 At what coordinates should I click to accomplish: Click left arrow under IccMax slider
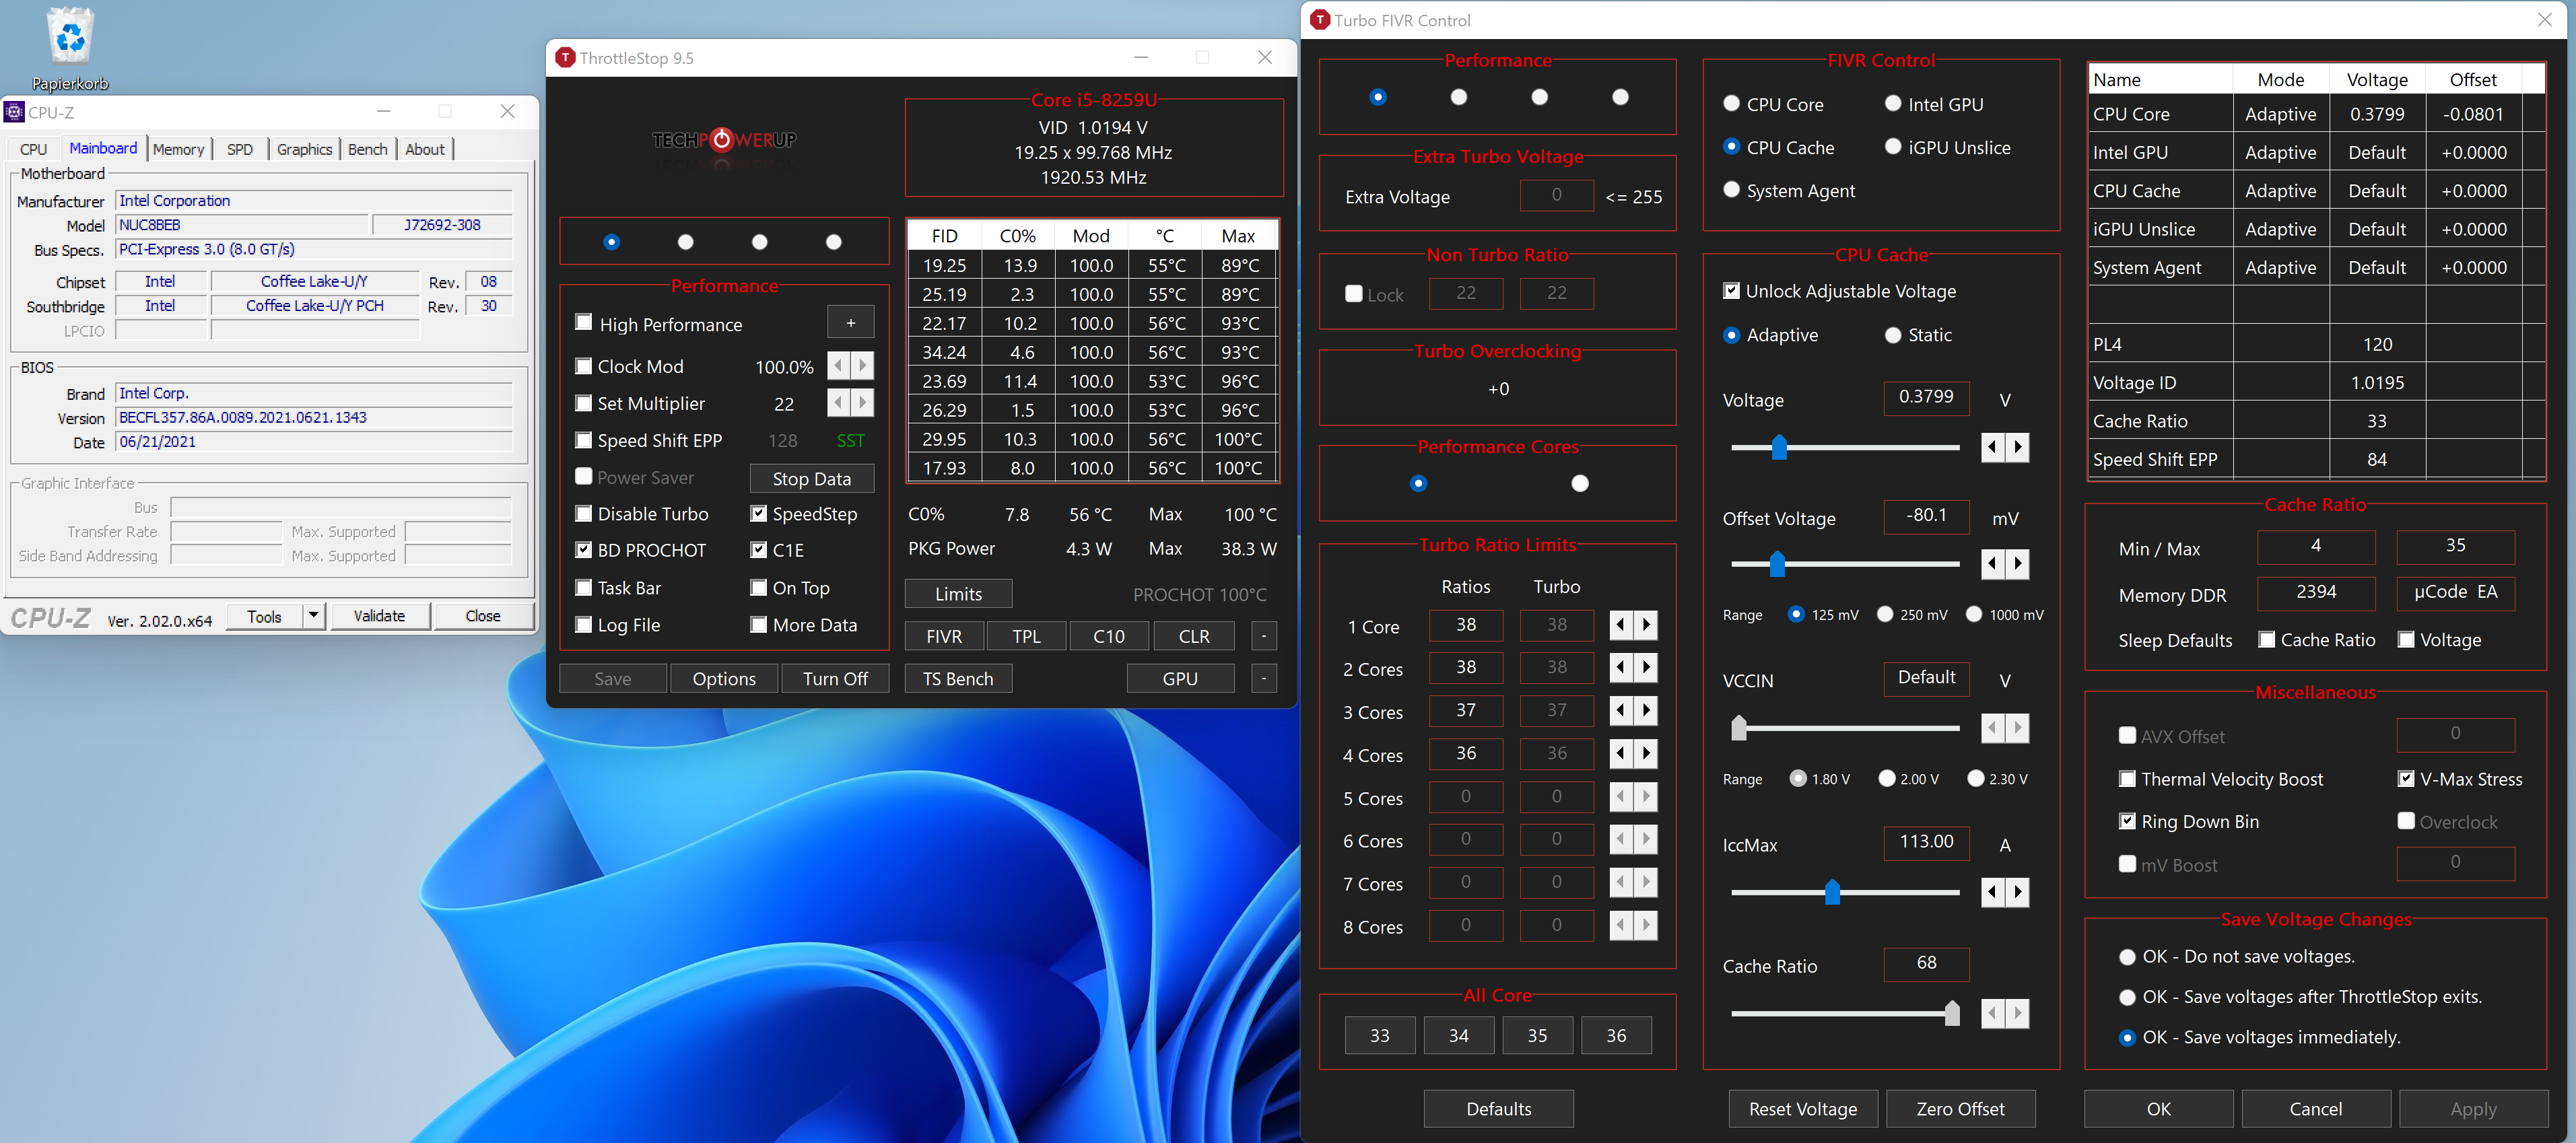click(x=1992, y=891)
